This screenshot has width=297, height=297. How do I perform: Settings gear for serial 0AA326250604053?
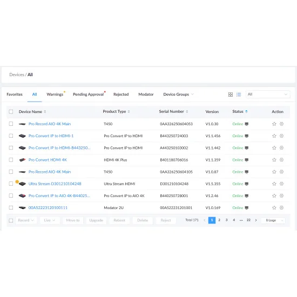[x=281, y=124]
